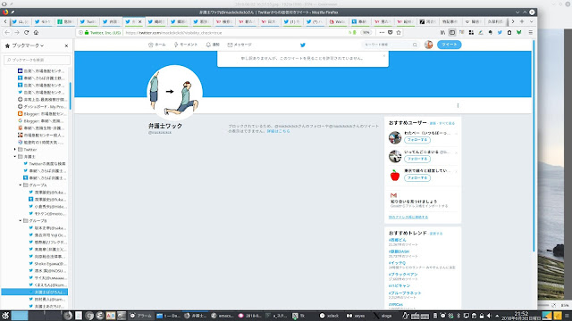Image resolution: width=572 pixels, height=321 pixels.
Task: Switch to the Twit tab
Action: tap(88, 21)
